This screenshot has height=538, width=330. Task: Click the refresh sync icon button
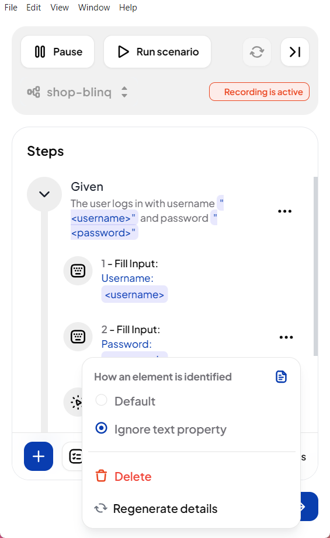[257, 52]
